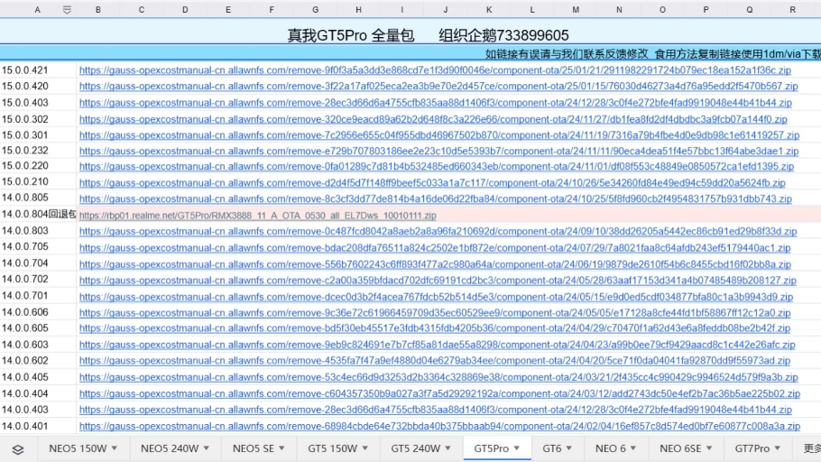This screenshot has height=462, width=821.
Task: Open the download link for version 15.0.0.210
Action: (432, 183)
